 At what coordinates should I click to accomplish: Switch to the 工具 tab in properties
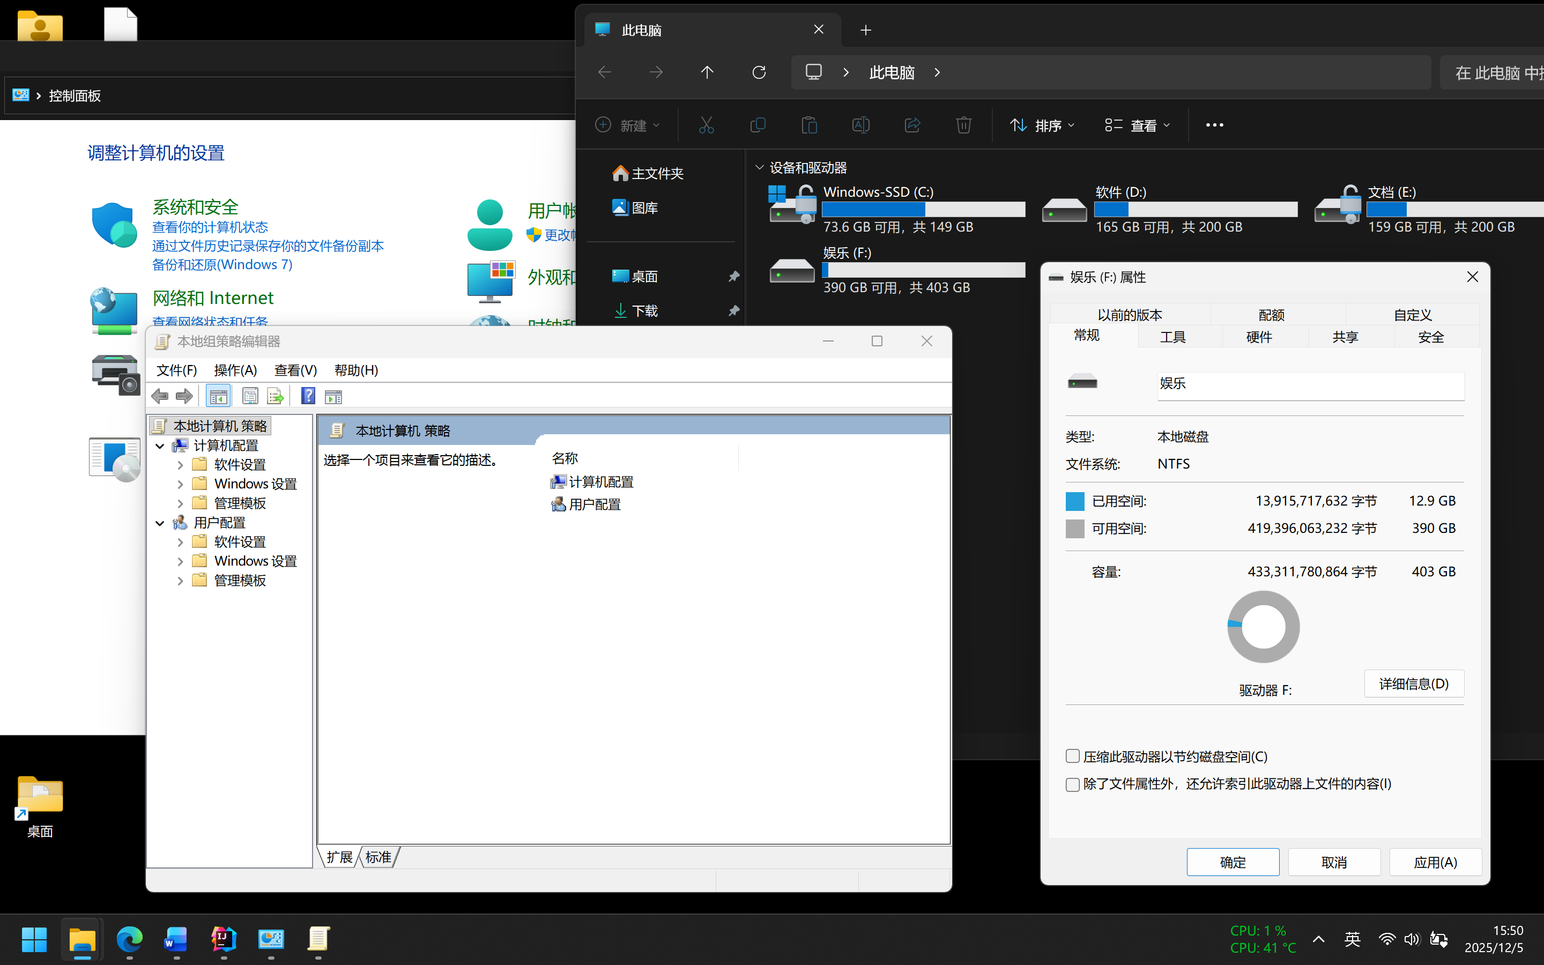1172,337
